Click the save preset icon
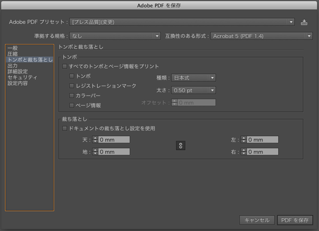This screenshot has height=231, width=319. pyautogui.click(x=304, y=22)
